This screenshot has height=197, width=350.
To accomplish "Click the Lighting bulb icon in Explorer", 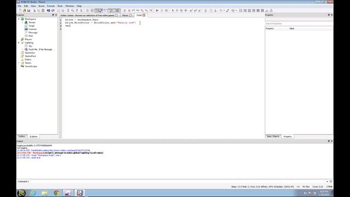I will pos(22,43).
